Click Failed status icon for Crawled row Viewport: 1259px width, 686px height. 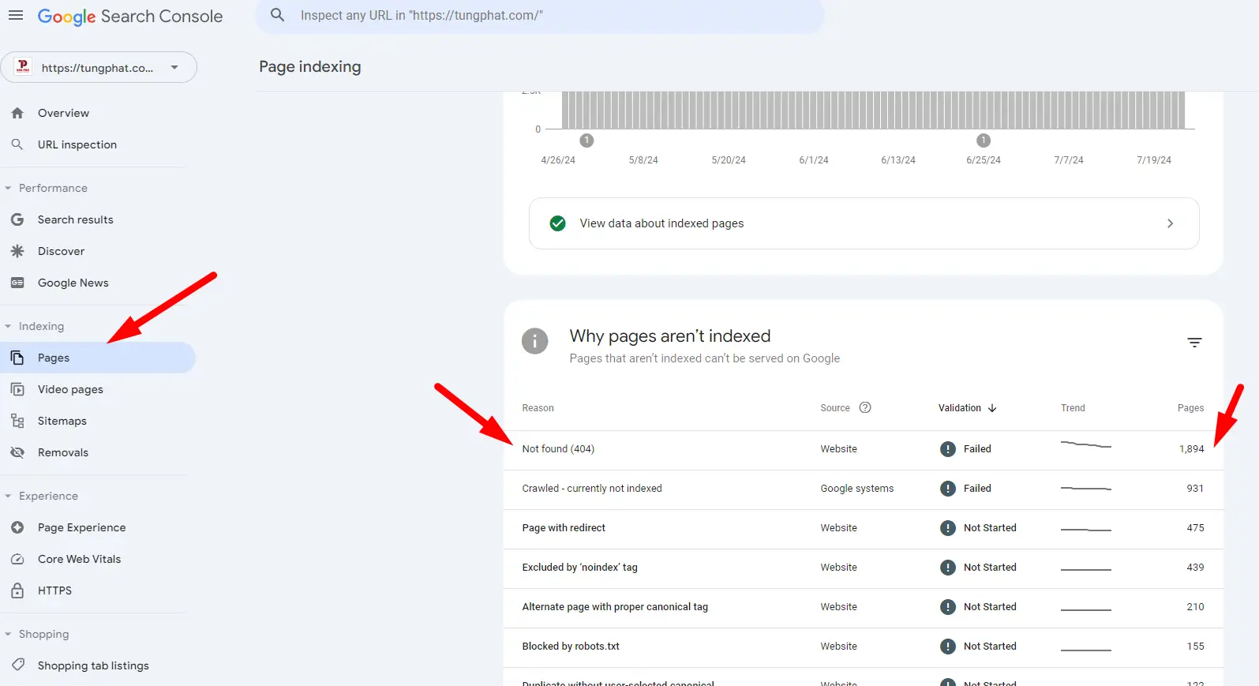[x=948, y=489]
